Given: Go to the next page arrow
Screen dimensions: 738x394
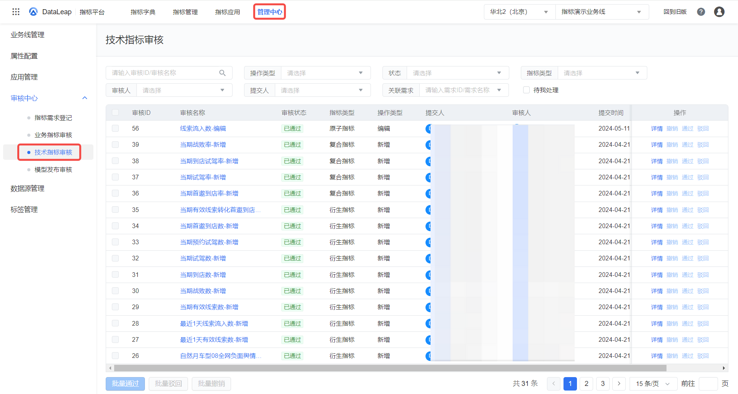Looking at the screenshot, I should [x=619, y=384].
